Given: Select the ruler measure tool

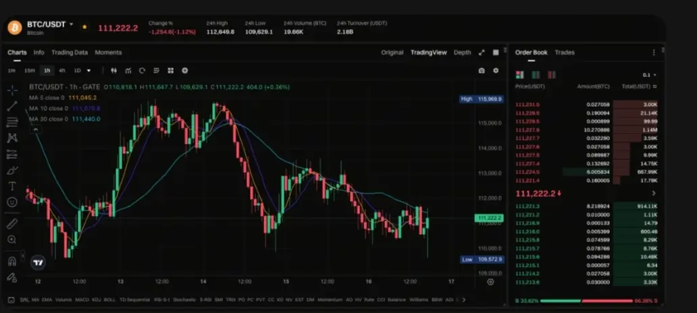Looking at the screenshot, I should tap(12, 223).
